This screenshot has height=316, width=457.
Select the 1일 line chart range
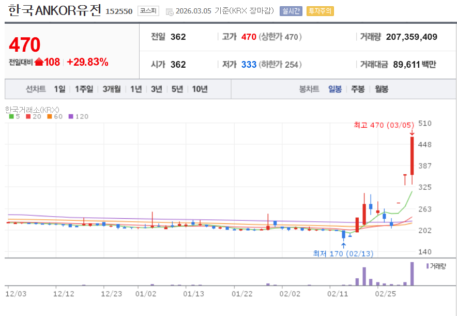(x=59, y=89)
